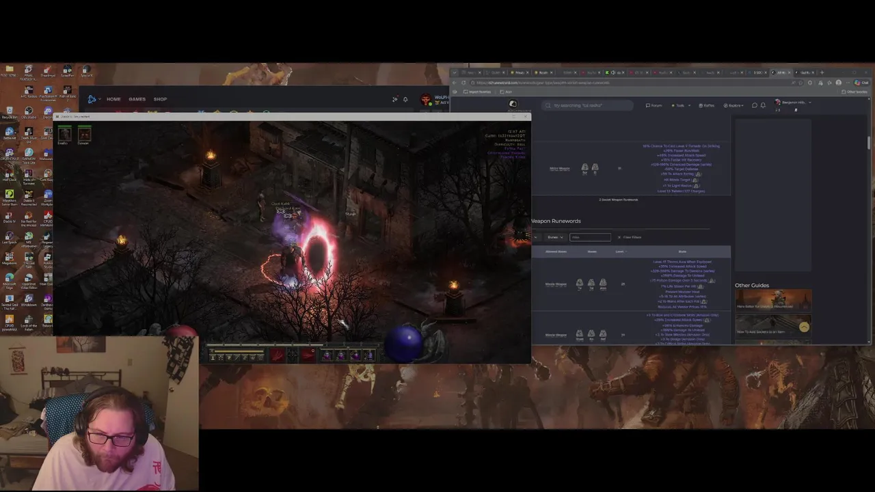The image size is (875, 492).
Task: Launch Marathon Server Slam from the desktop
Action: click(x=10, y=197)
